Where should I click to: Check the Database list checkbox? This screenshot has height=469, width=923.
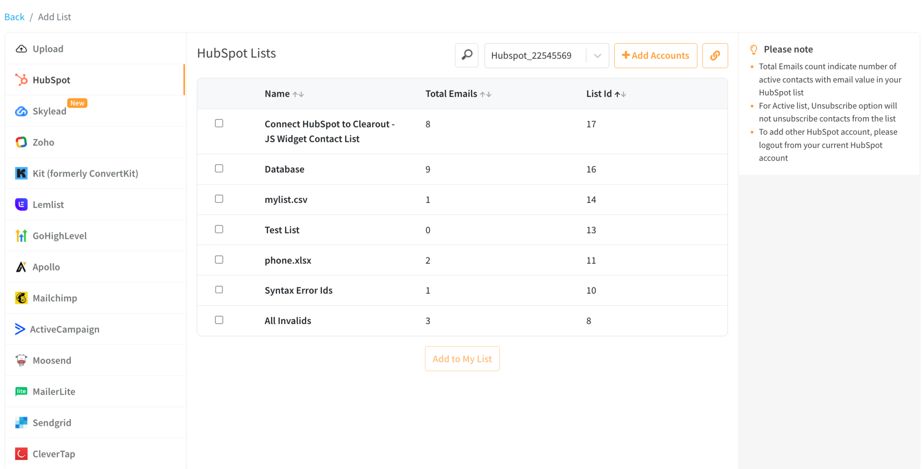(x=219, y=168)
